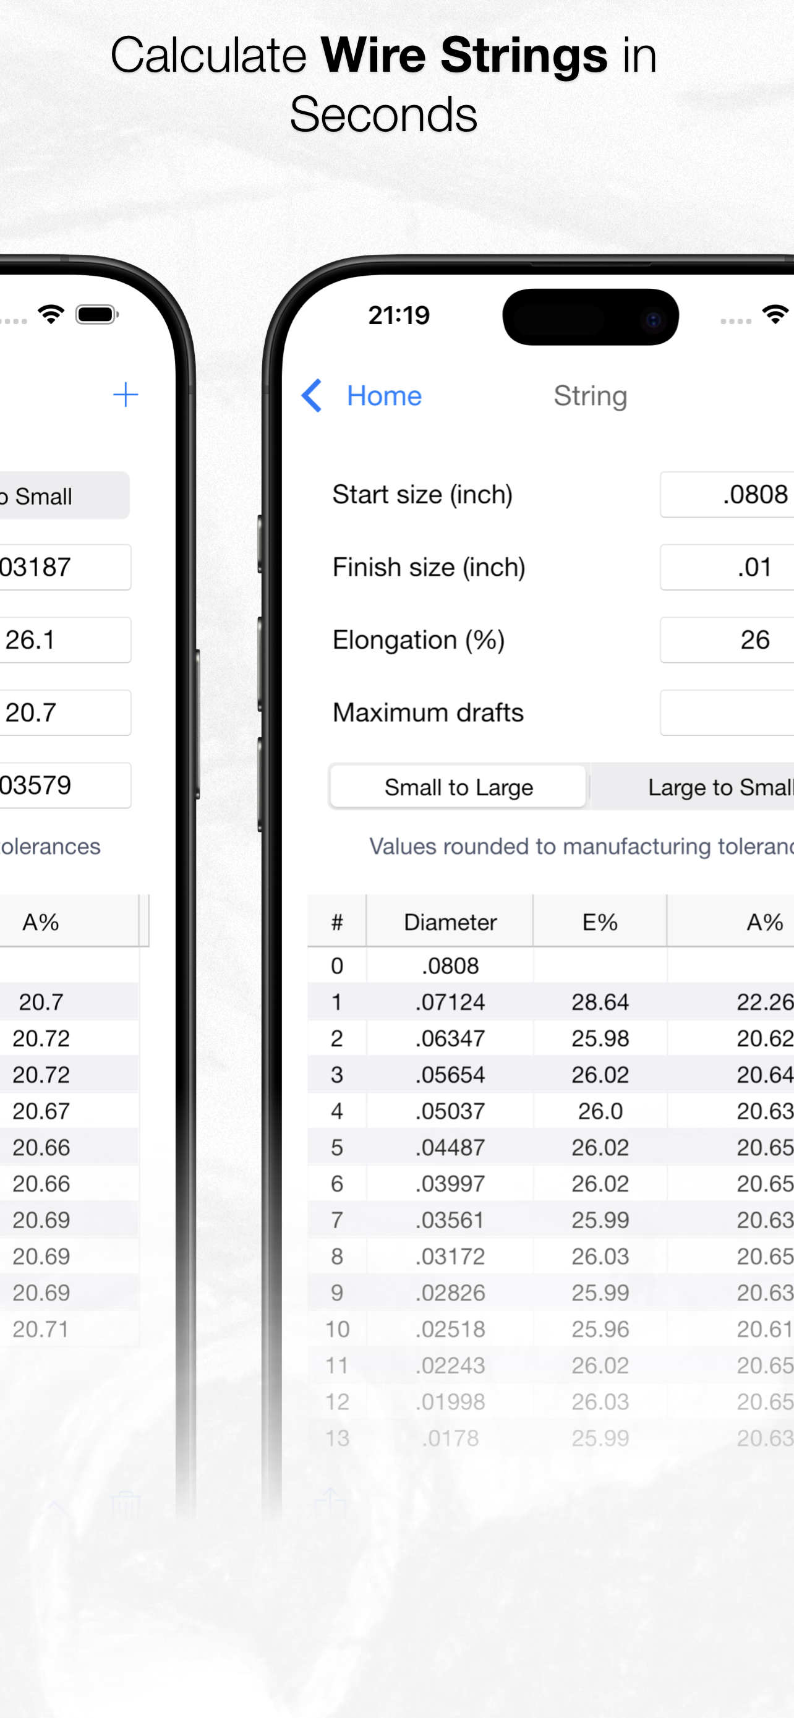This screenshot has height=1718, width=794.
Task: Select diameter cell .01998
Action: point(450,1402)
